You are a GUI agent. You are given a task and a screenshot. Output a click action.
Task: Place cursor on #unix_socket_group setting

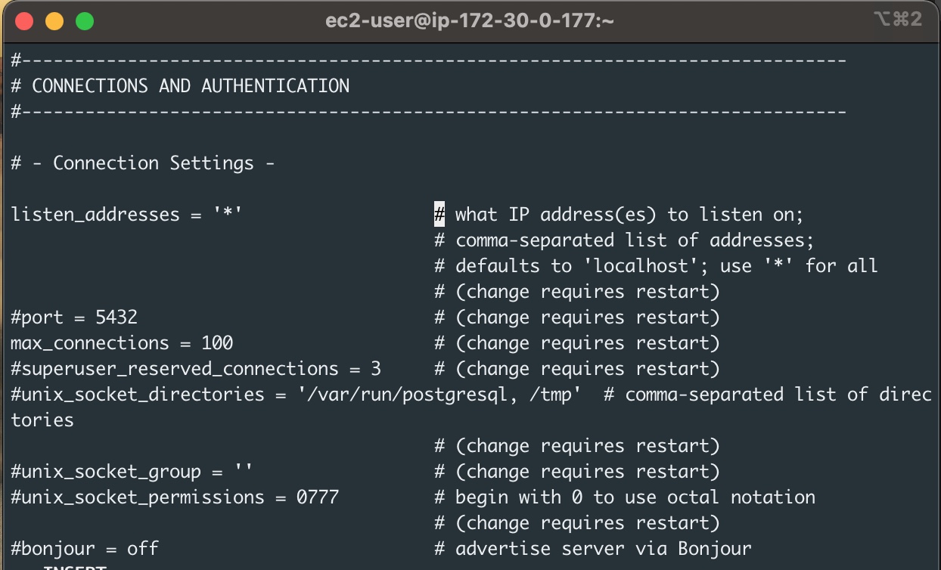click(x=106, y=472)
